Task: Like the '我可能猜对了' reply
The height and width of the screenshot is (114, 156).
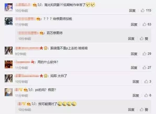Action: [144, 110]
